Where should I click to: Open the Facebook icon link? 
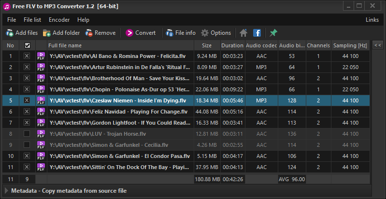[x=257, y=33]
